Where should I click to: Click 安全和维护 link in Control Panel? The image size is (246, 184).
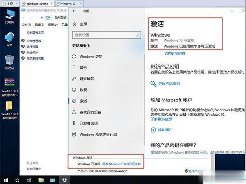[34, 168]
